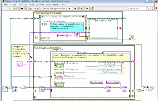Viewport: 158px width, 101px height.
Task: Open the Projet menu
Action: pos(31,5)
